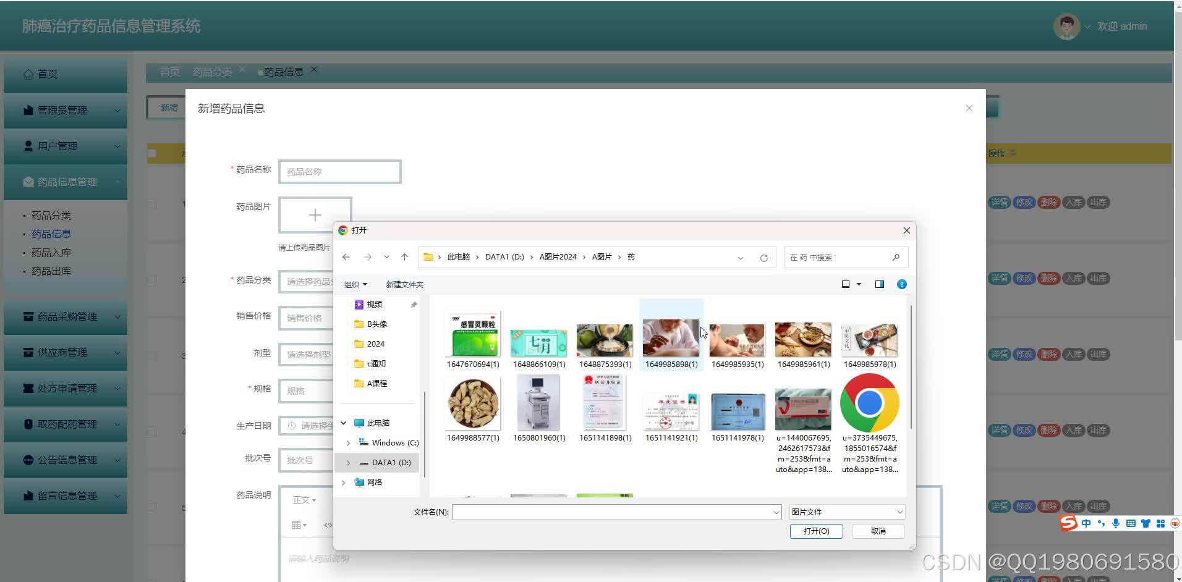Go forward in the file dialog
The height and width of the screenshot is (582, 1182).
368,257
